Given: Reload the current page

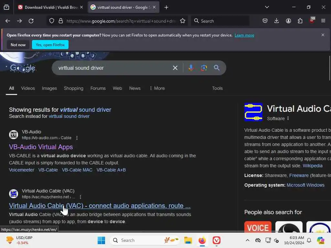Looking at the screenshot, I should (31, 21).
